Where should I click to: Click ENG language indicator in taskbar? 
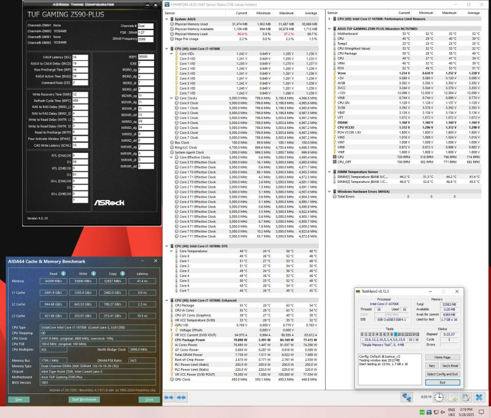(x=452, y=409)
